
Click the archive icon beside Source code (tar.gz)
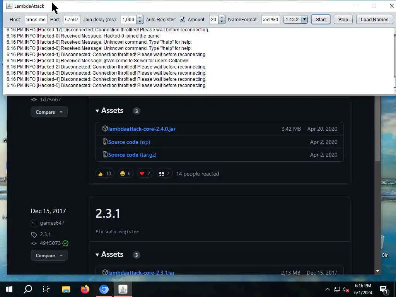pyautogui.click(x=105, y=154)
